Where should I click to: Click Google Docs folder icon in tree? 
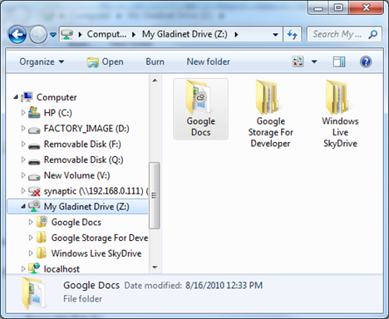42,222
